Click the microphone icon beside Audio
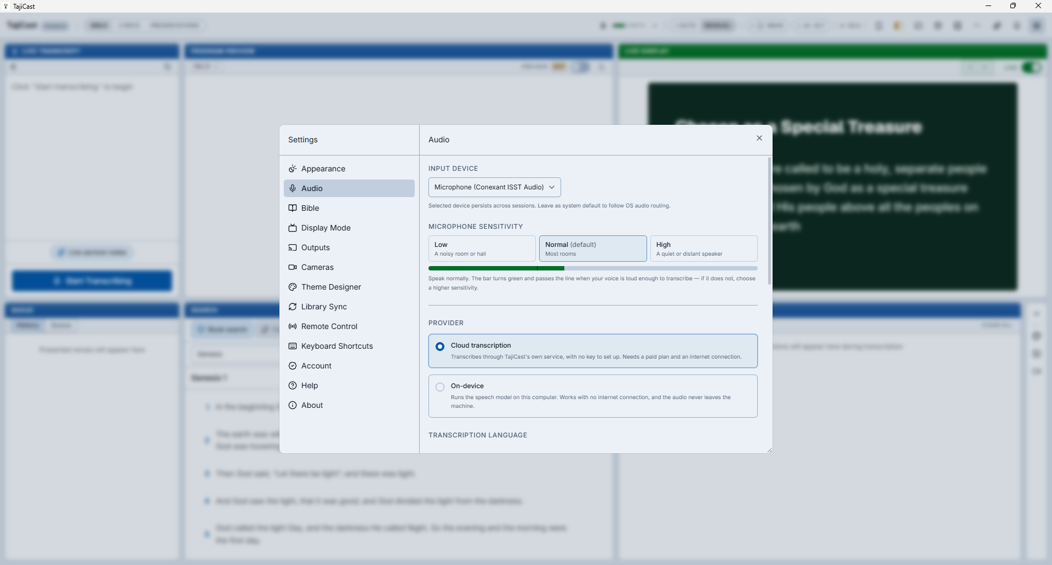 293,188
